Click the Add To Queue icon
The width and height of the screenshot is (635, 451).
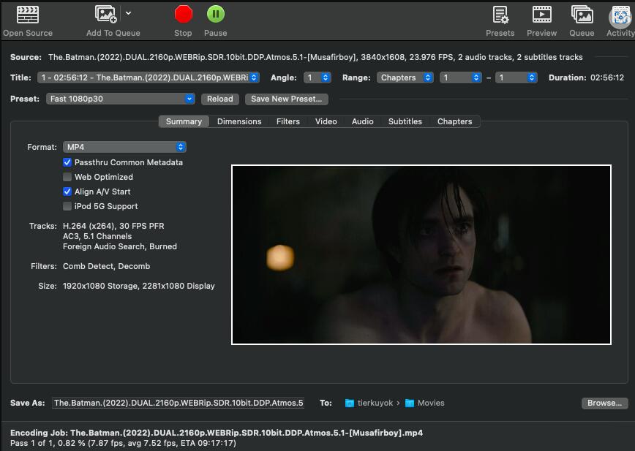(105, 14)
